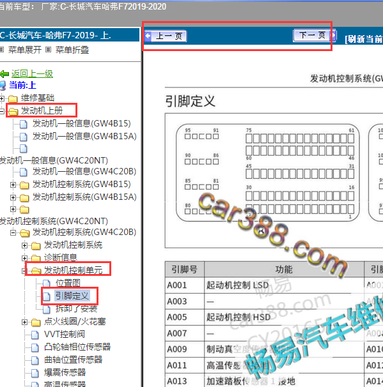Viewport: 383px width, 387px height.
Task: Open the 拆卸/安装 document
Action: (76, 308)
